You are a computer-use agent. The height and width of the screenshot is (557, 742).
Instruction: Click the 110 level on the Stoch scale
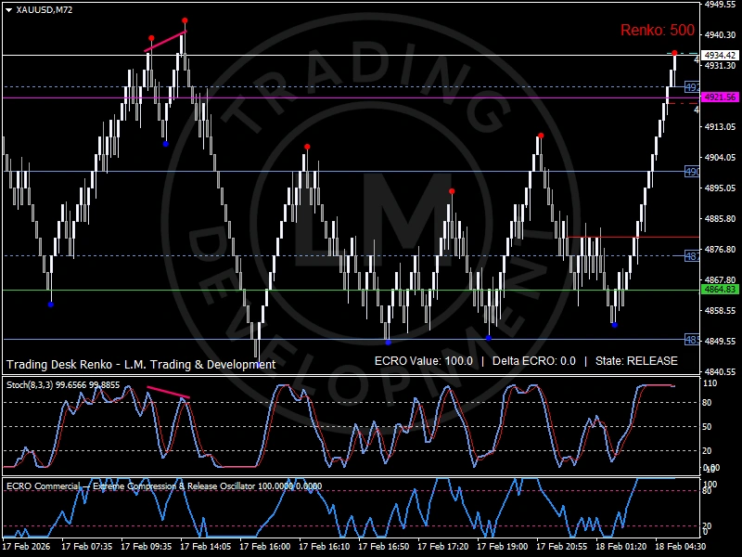tap(710, 383)
